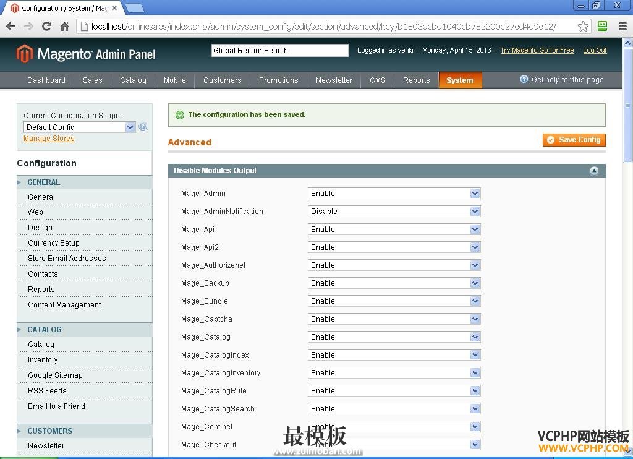Open the Dashboard menu
The height and width of the screenshot is (459, 633).
[46, 80]
